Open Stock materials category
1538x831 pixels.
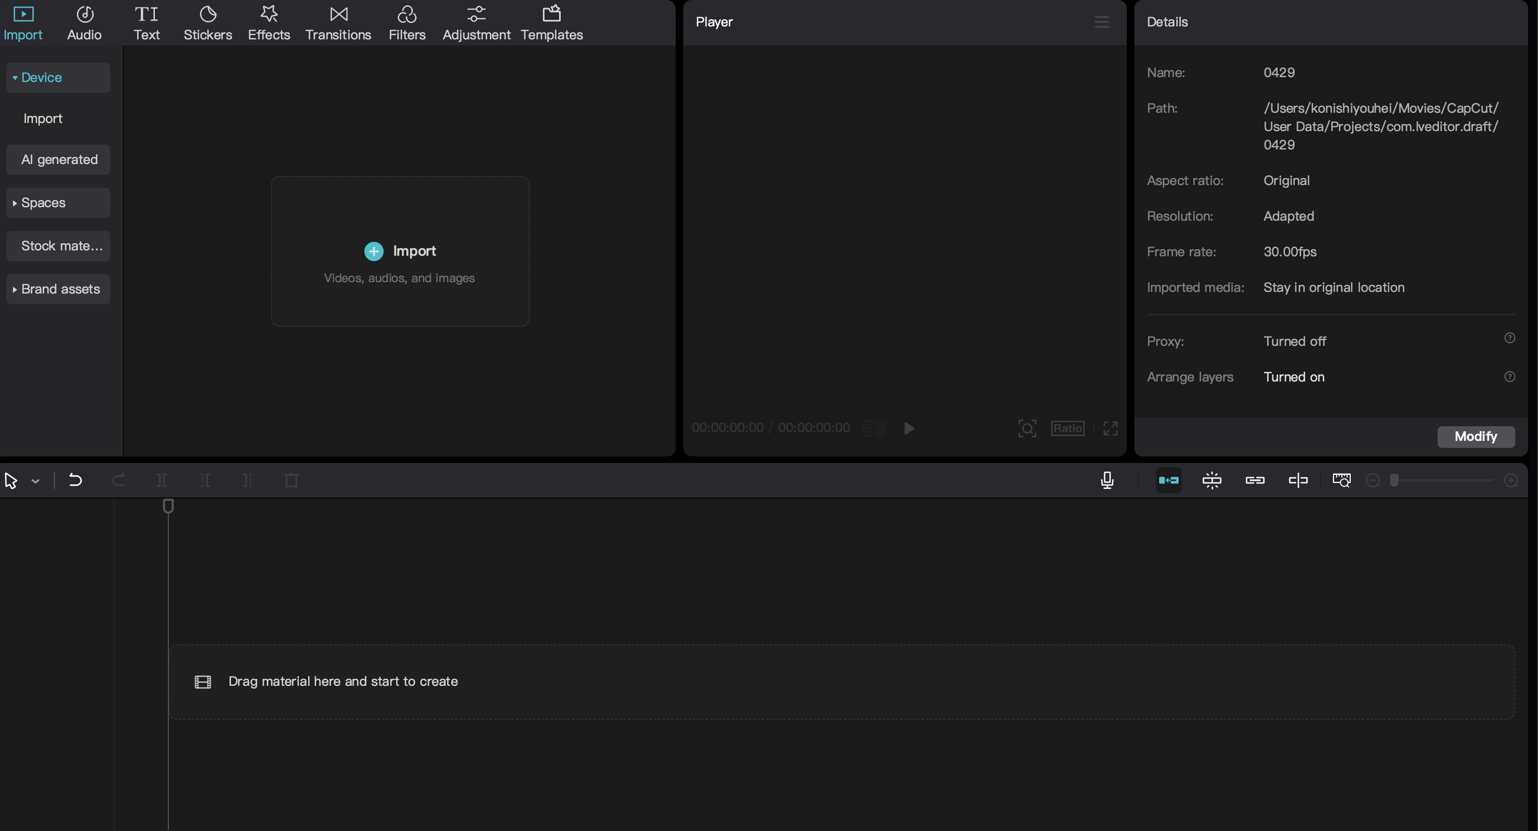58,246
